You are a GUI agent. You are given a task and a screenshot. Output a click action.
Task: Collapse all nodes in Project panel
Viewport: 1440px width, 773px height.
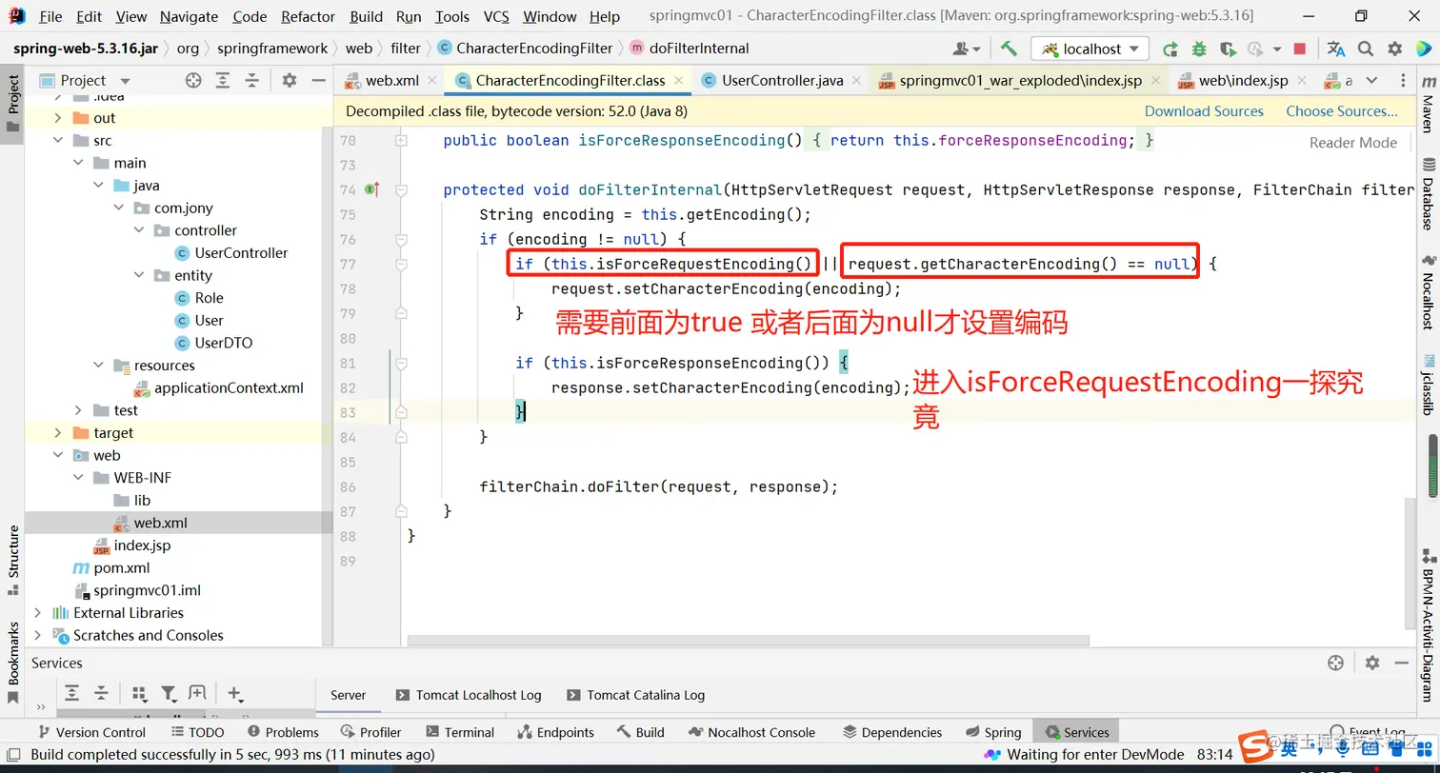point(251,81)
